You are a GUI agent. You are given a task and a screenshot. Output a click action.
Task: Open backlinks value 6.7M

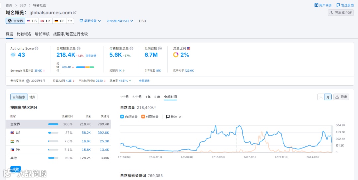(151, 55)
